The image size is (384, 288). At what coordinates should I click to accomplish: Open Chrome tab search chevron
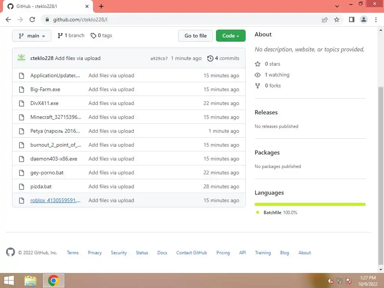click(337, 6)
